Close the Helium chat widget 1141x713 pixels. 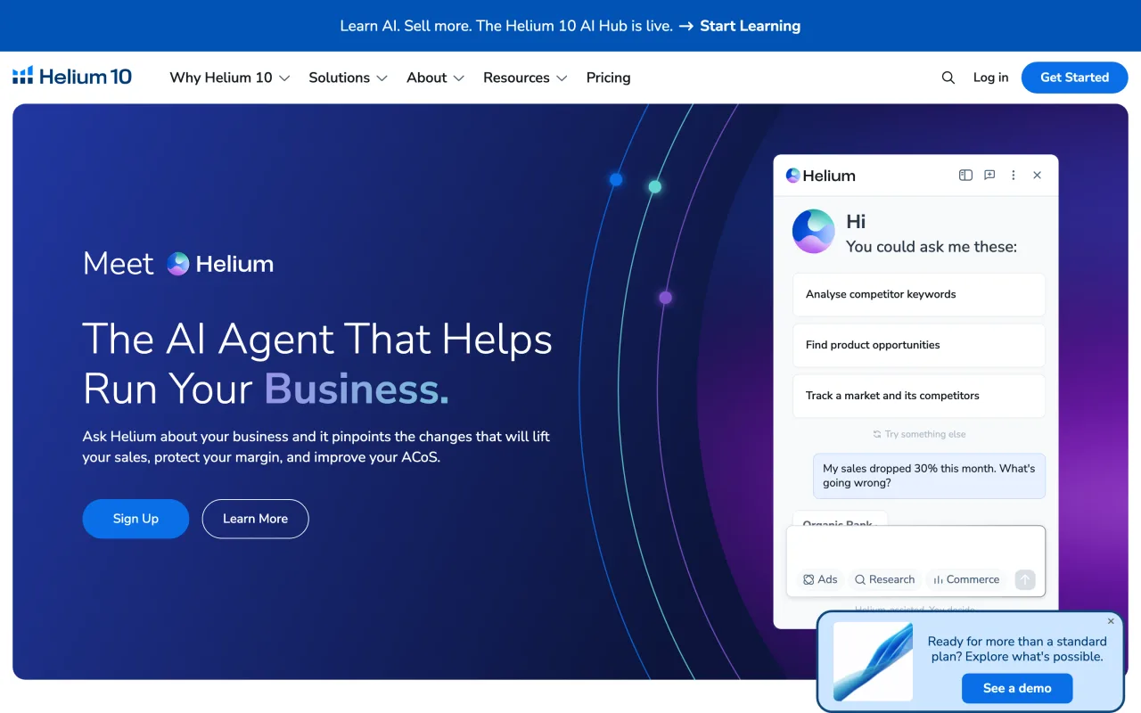pos(1037,176)
